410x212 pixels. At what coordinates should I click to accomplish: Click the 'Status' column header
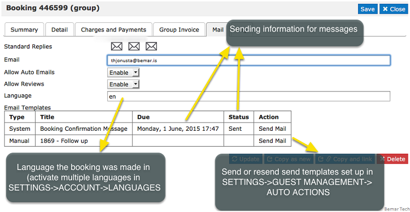point(238,117)
